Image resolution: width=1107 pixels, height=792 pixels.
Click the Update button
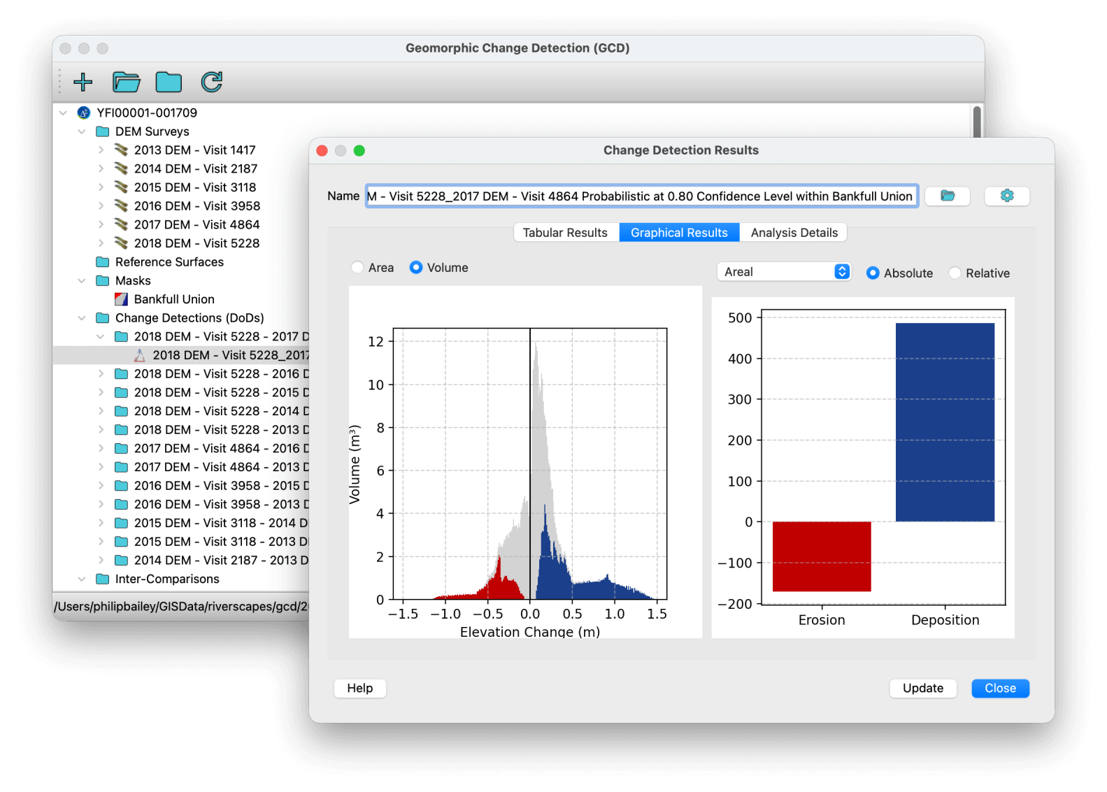[x=923, y=688]
